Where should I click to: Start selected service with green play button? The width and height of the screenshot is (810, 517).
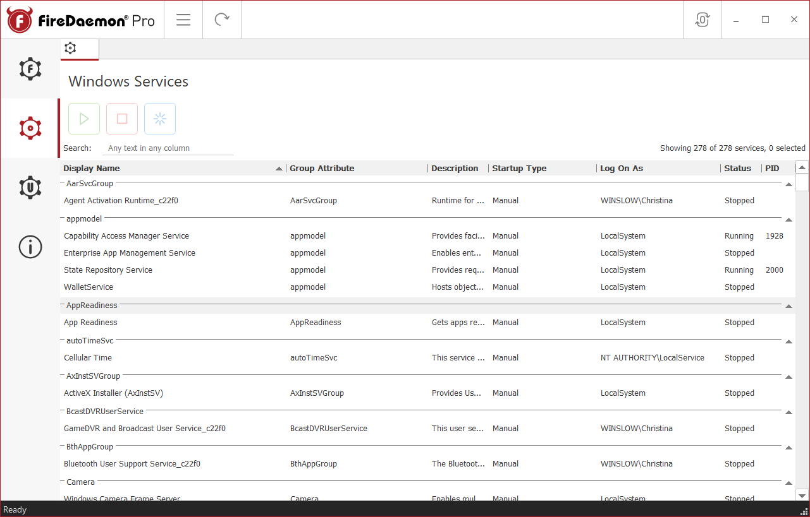coord(84,119)
